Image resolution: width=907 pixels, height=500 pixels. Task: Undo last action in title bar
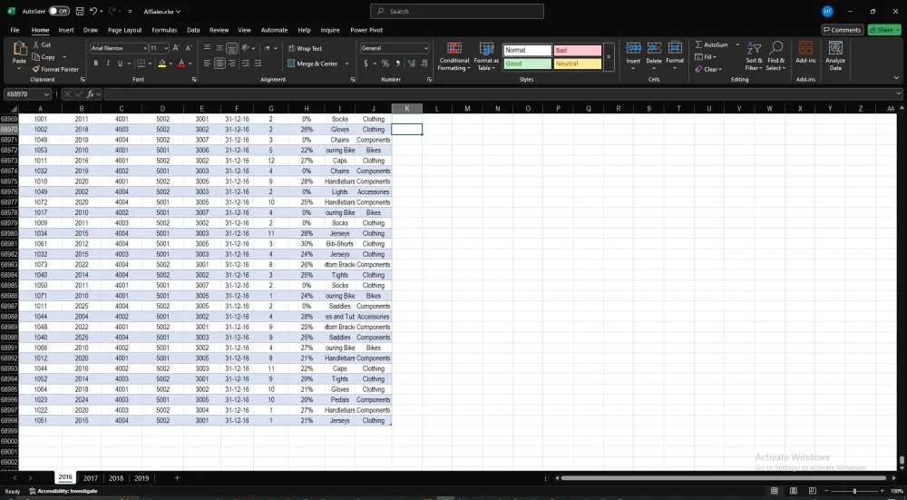tap(93, 11)
